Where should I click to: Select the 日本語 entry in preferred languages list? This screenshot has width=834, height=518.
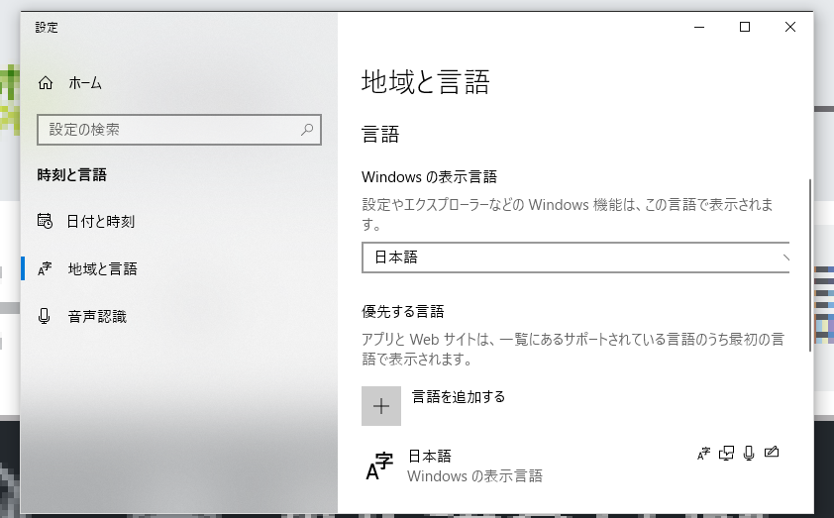[x=575, y=466]
